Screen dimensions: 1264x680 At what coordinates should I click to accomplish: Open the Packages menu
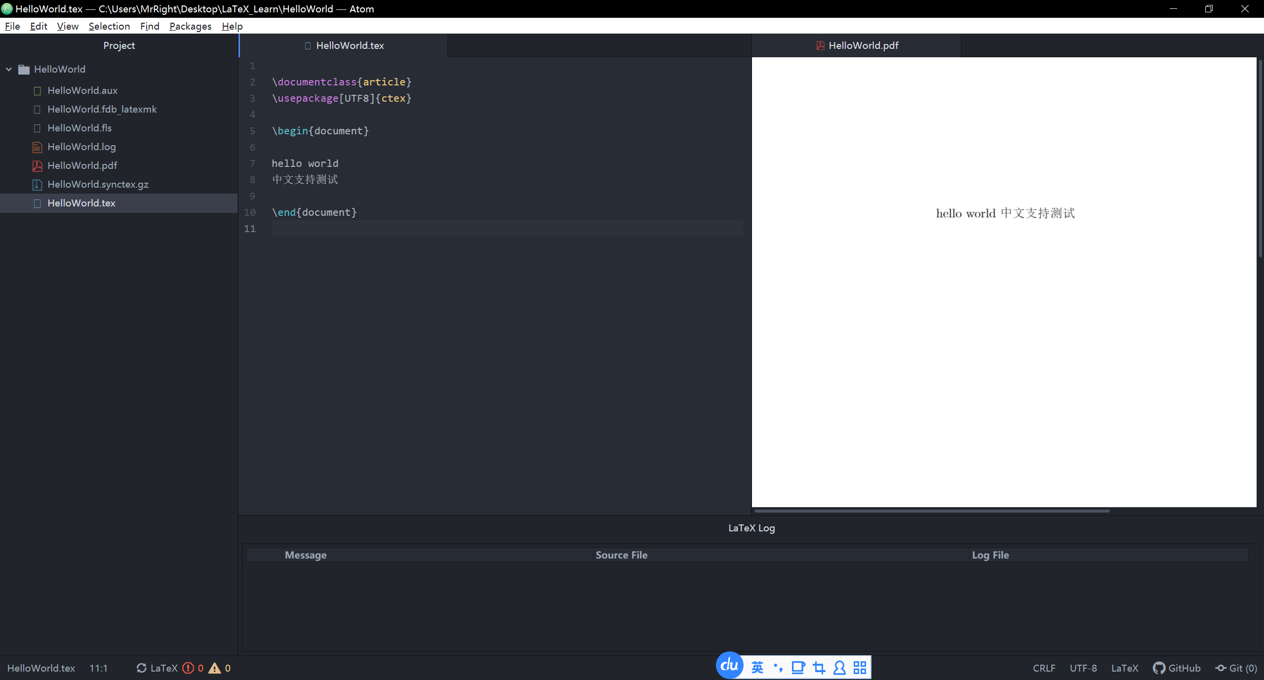190,26
